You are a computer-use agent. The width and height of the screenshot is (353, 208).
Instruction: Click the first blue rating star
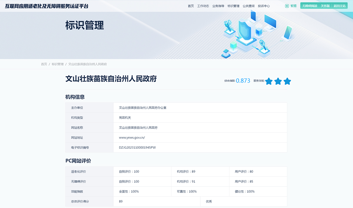(x=269, y=81)
